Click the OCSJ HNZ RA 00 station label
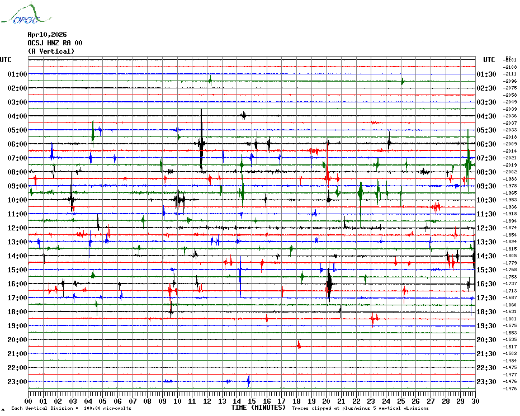This screenshot has width=520, height=416. [x=55, y=43]
